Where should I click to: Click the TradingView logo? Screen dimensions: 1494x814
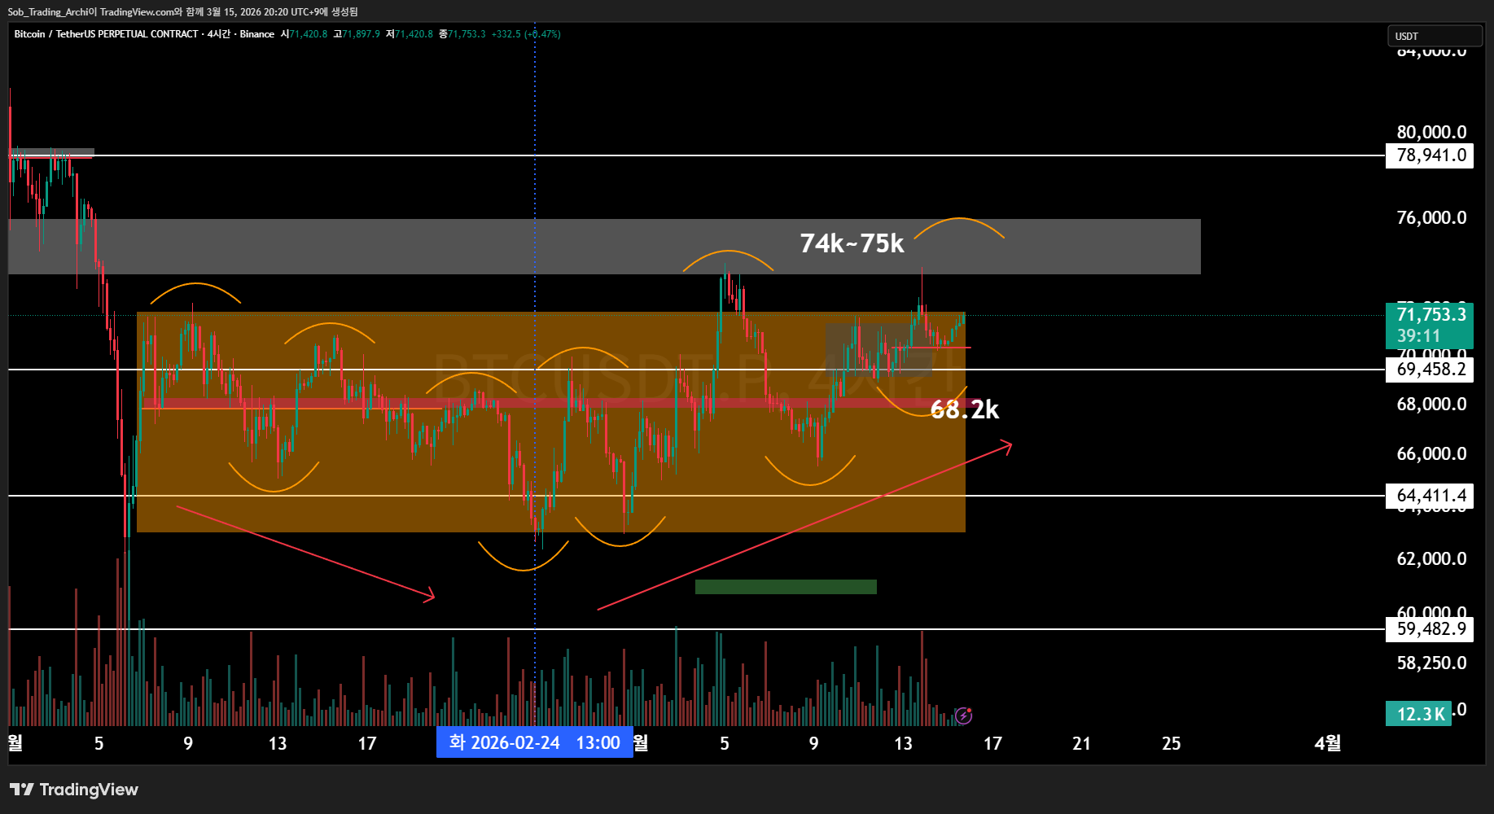pyautogui.click(x=74, y=790)
